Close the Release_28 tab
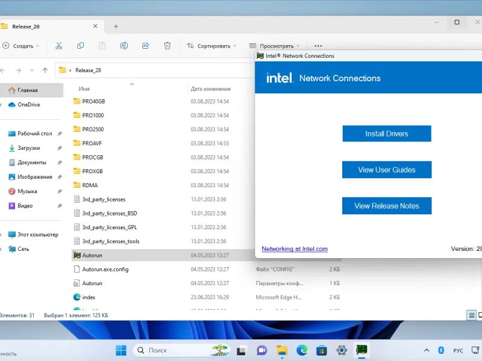The image size is (482, 361). (95, 26)
